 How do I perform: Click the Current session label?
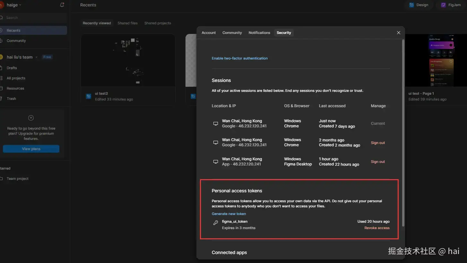(378, 124)
